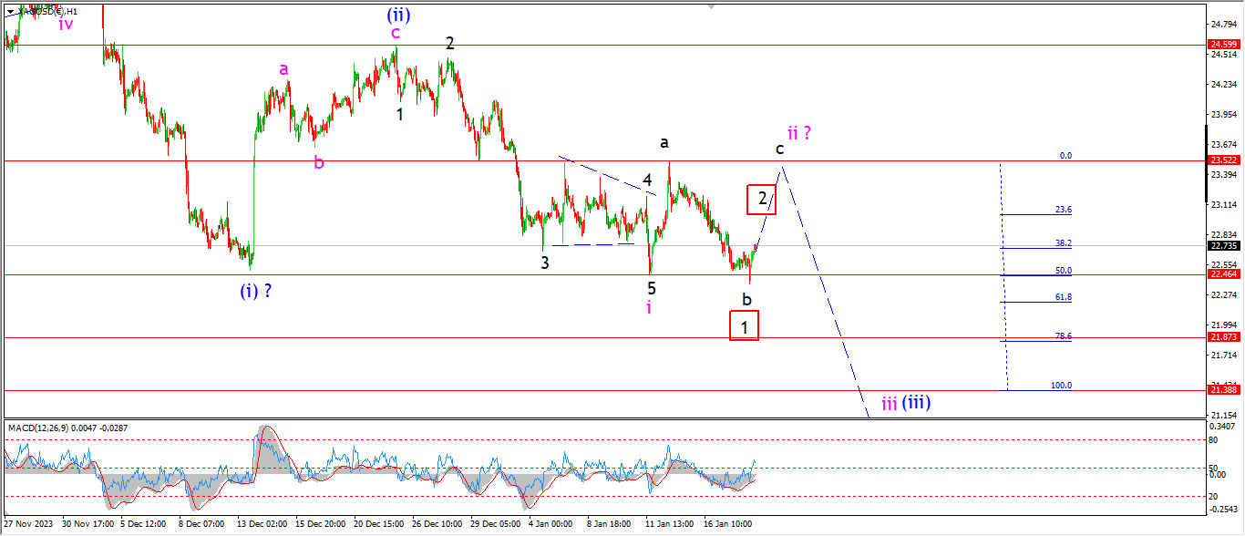Select the Fibonacci 38.2 level label
Viewport: 1245px width, 536px height.
(x=1063, y=243)
